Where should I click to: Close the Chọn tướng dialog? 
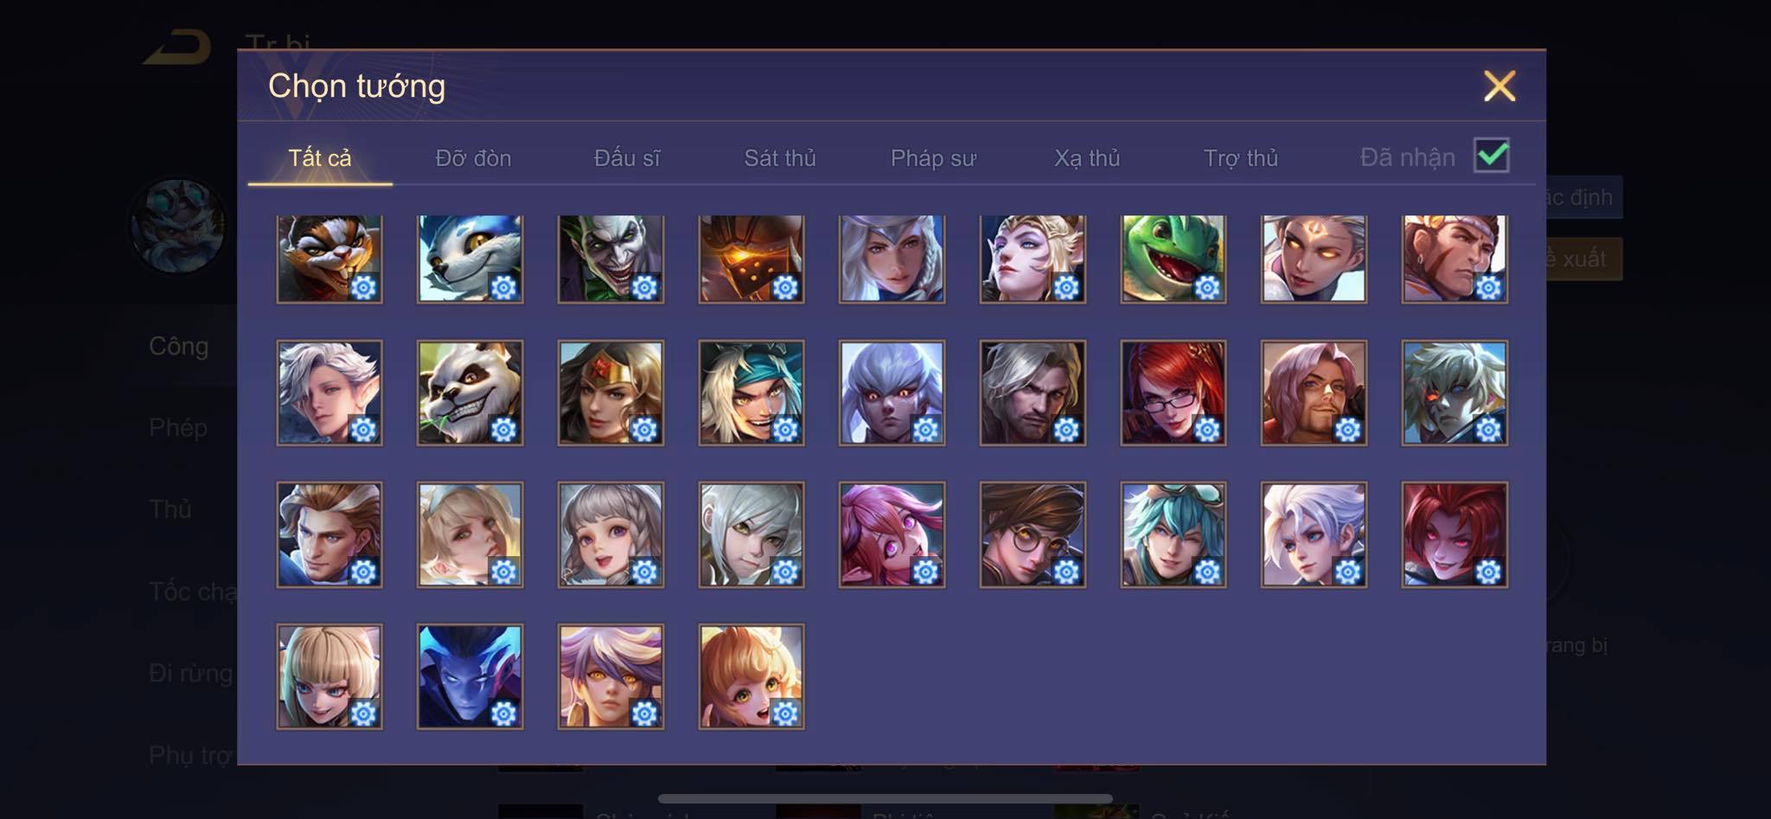pyautogui.click(x=1499, y=86)
